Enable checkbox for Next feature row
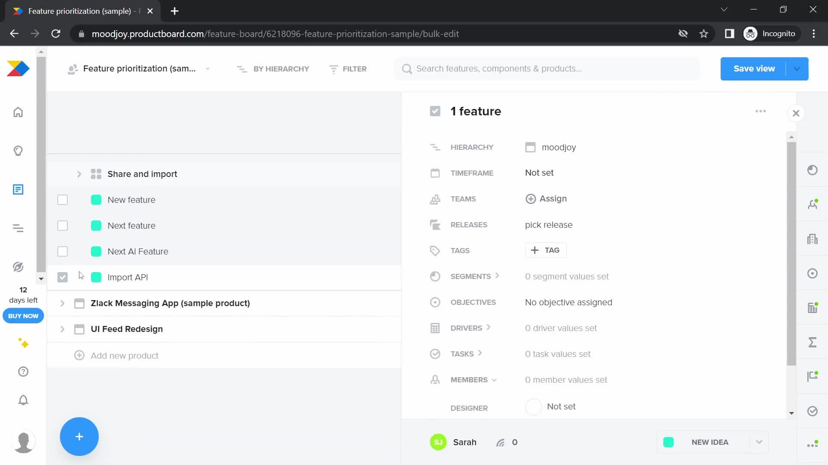 63,226
